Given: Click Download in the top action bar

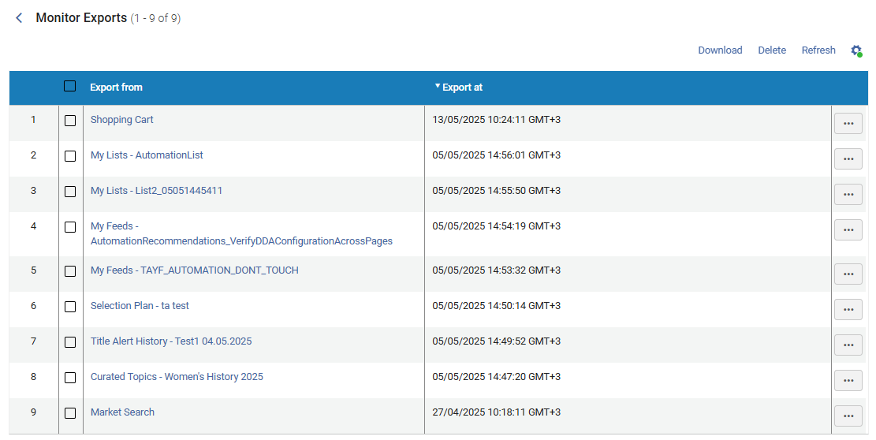Looking at the screenshot, I should pyautogui.click(x=720, y=50).
